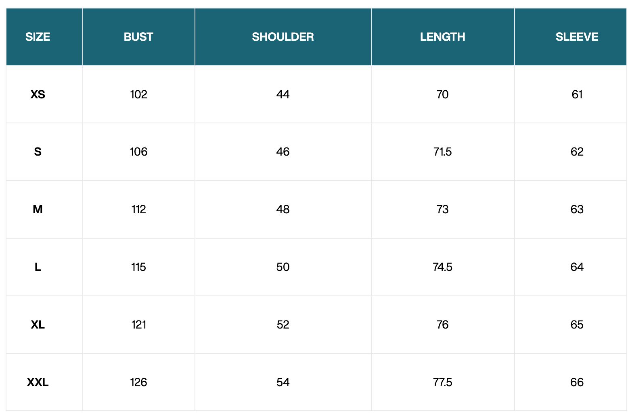Click sleeve value 64 for L
This screenshot has height=416, width=628.
click(577, 267)
